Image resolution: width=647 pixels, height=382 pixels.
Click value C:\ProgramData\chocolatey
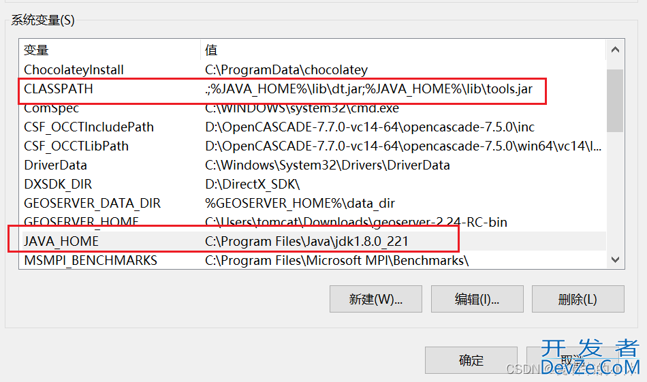[286, 69]
